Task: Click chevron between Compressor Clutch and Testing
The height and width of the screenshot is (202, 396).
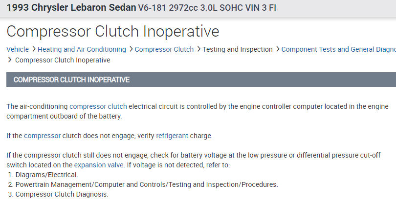Action: point(198,49)
